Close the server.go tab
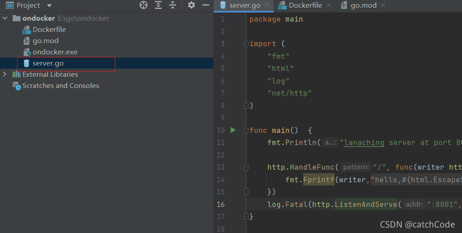462x233 pixels. (x=267, y=5)
